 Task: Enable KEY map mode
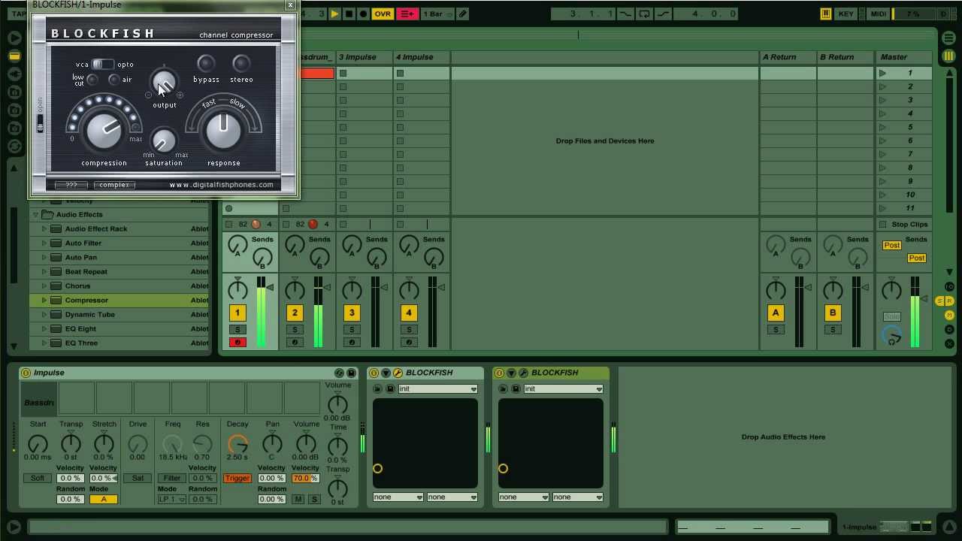coord(846,14)
